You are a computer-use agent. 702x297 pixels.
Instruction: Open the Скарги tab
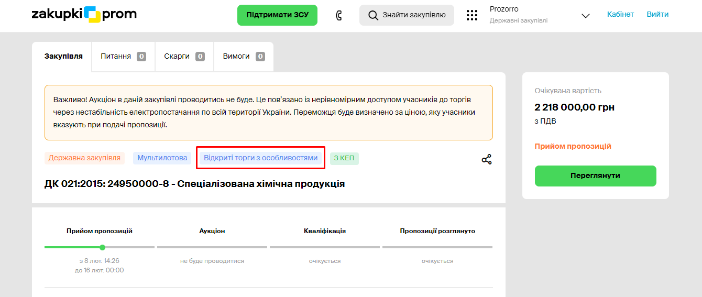pyautogui.click(x=184, y=56)
